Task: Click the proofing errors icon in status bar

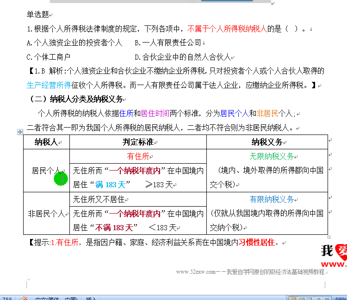Action: pyautogui.click(x=24, y=298)
